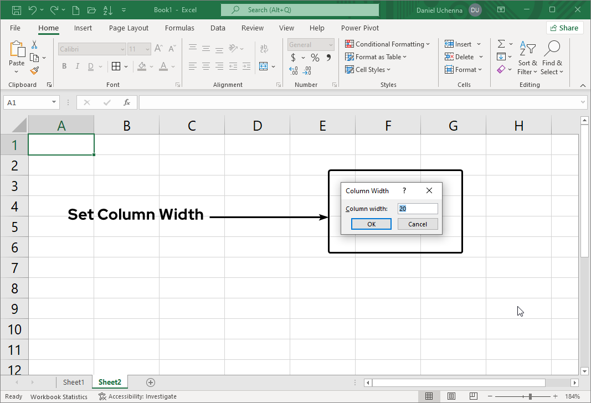Open Conditional Formatting options
The image size is (591, 403).
[x=388, y=44]
